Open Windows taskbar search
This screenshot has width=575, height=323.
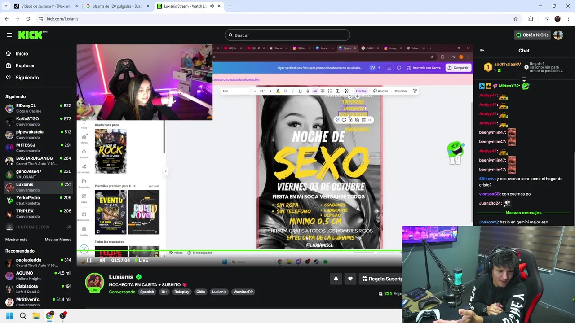23,316
